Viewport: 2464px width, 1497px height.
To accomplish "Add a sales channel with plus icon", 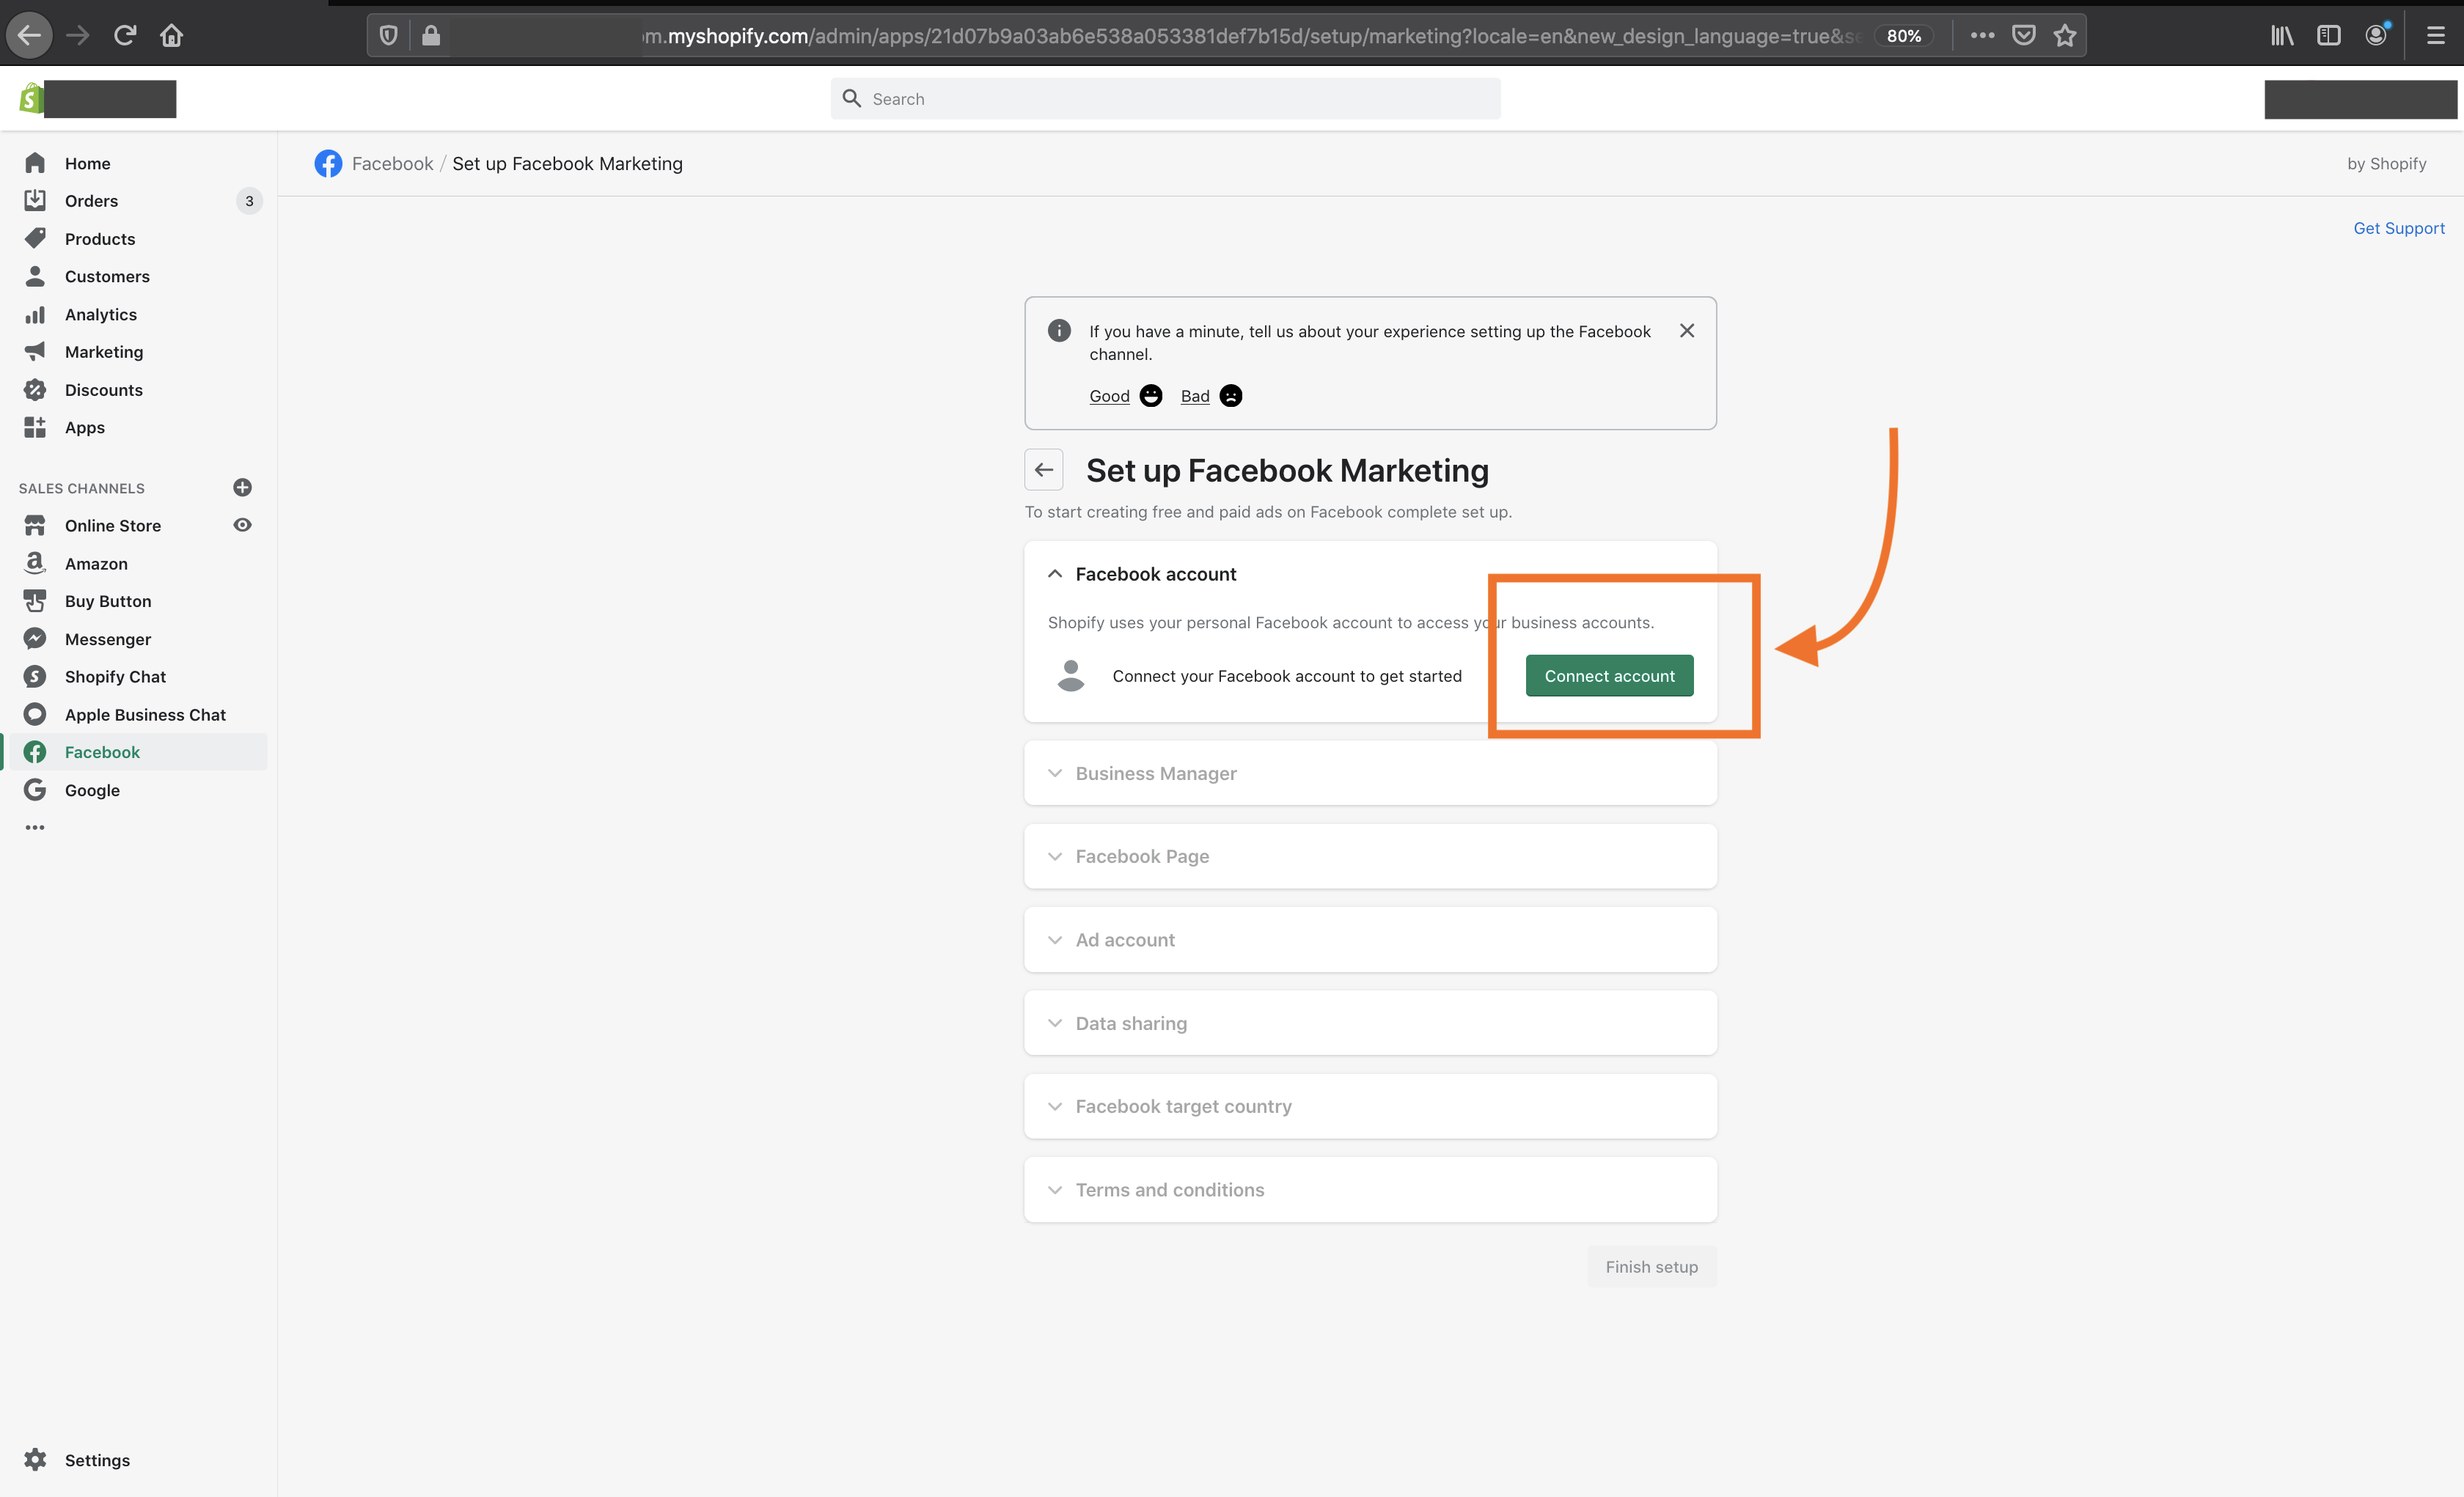I will pos(242,488).
